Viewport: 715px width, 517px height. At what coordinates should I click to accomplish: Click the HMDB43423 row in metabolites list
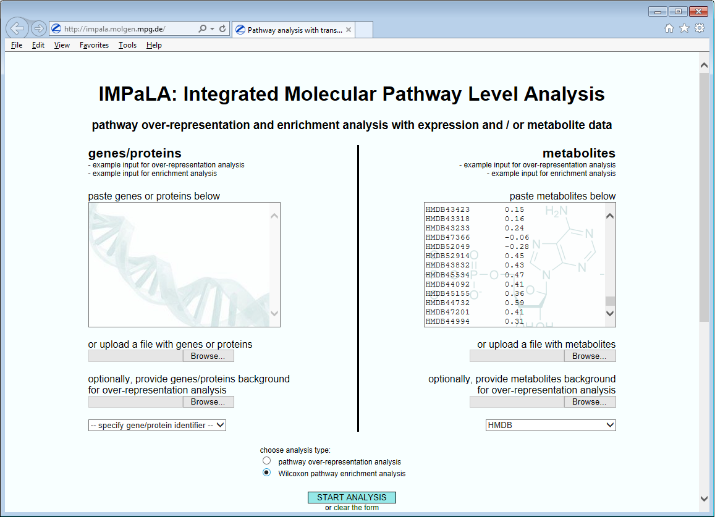[475, 209]
